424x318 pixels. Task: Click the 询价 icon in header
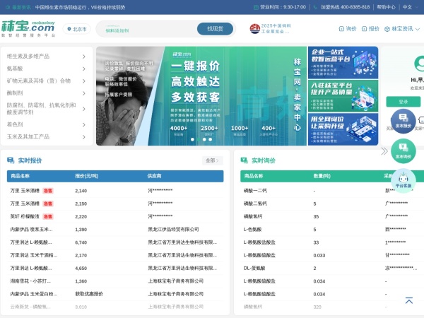pos(341,29)
